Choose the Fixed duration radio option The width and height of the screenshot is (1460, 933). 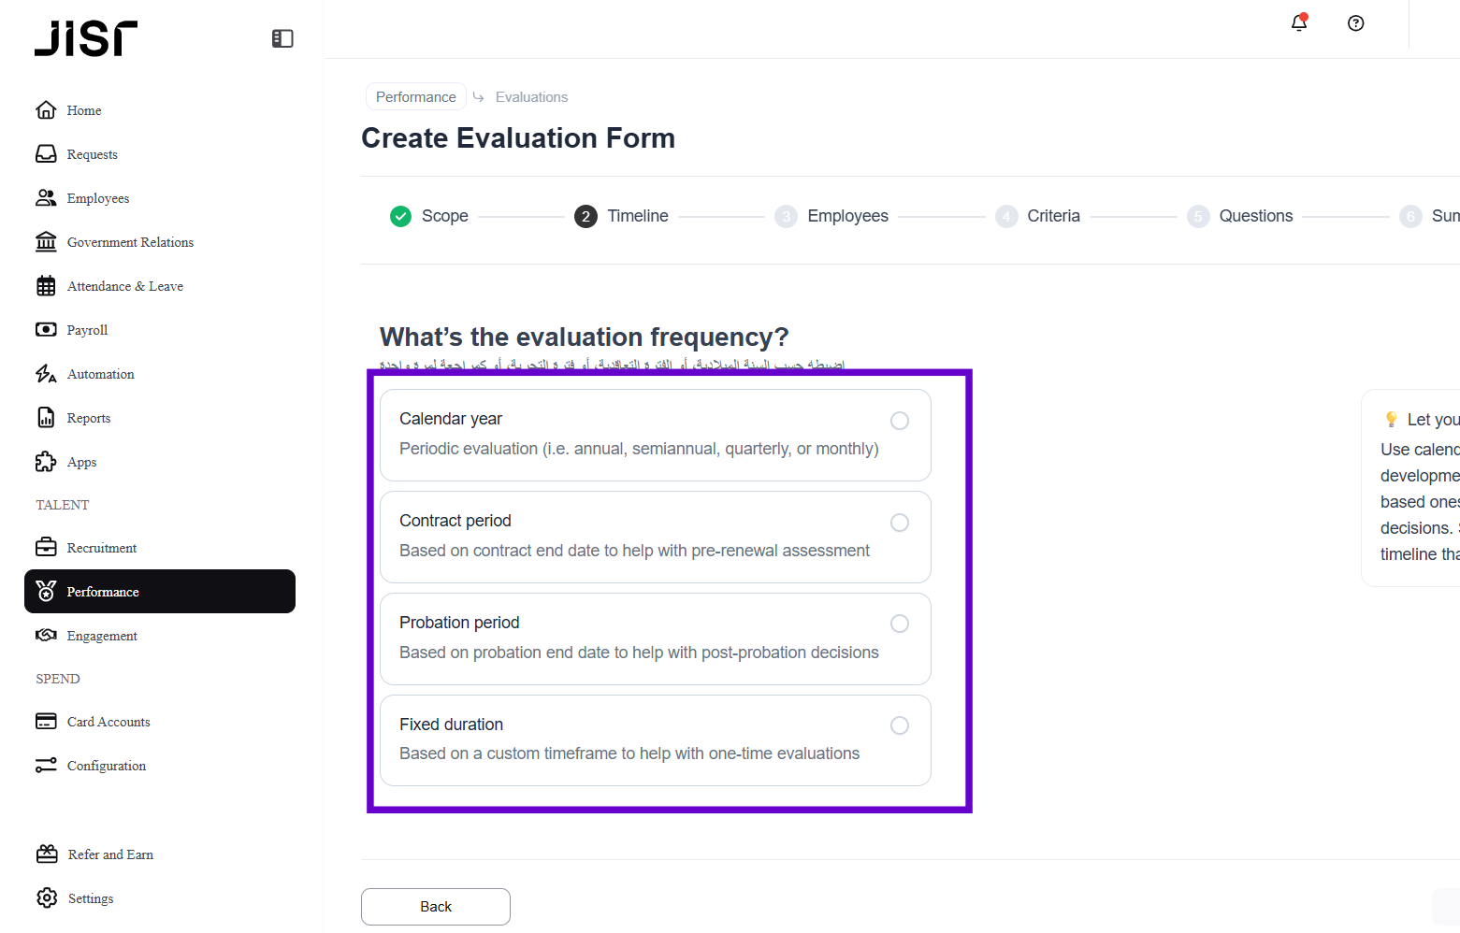[899, 725]
